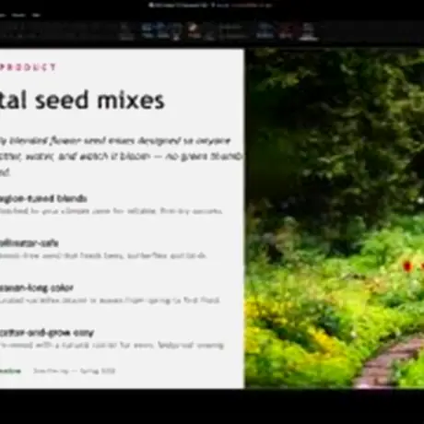Click the dark red icon in the ribbon

click(286, 30)
